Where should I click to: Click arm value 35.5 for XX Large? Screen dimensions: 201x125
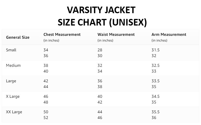point(156,112)
